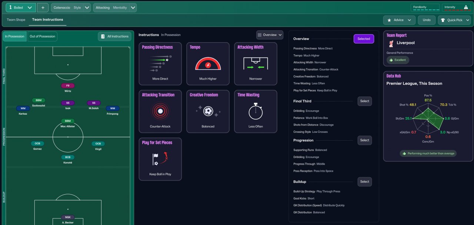Open the Team Instructions tab
This screenshot has height=225, width=474.
pyautogui.click(x=47, y=20)
